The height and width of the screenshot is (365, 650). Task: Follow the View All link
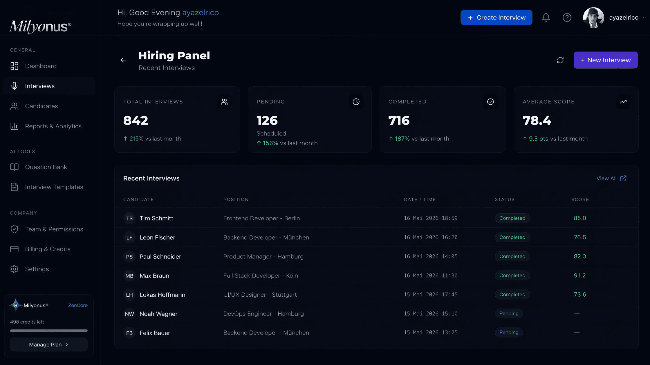tap(611, 178)
